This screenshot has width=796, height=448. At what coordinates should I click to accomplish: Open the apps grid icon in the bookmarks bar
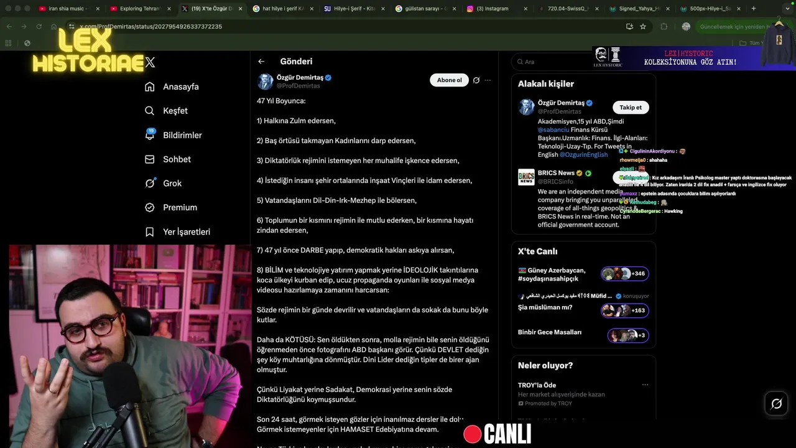point(8,43)
